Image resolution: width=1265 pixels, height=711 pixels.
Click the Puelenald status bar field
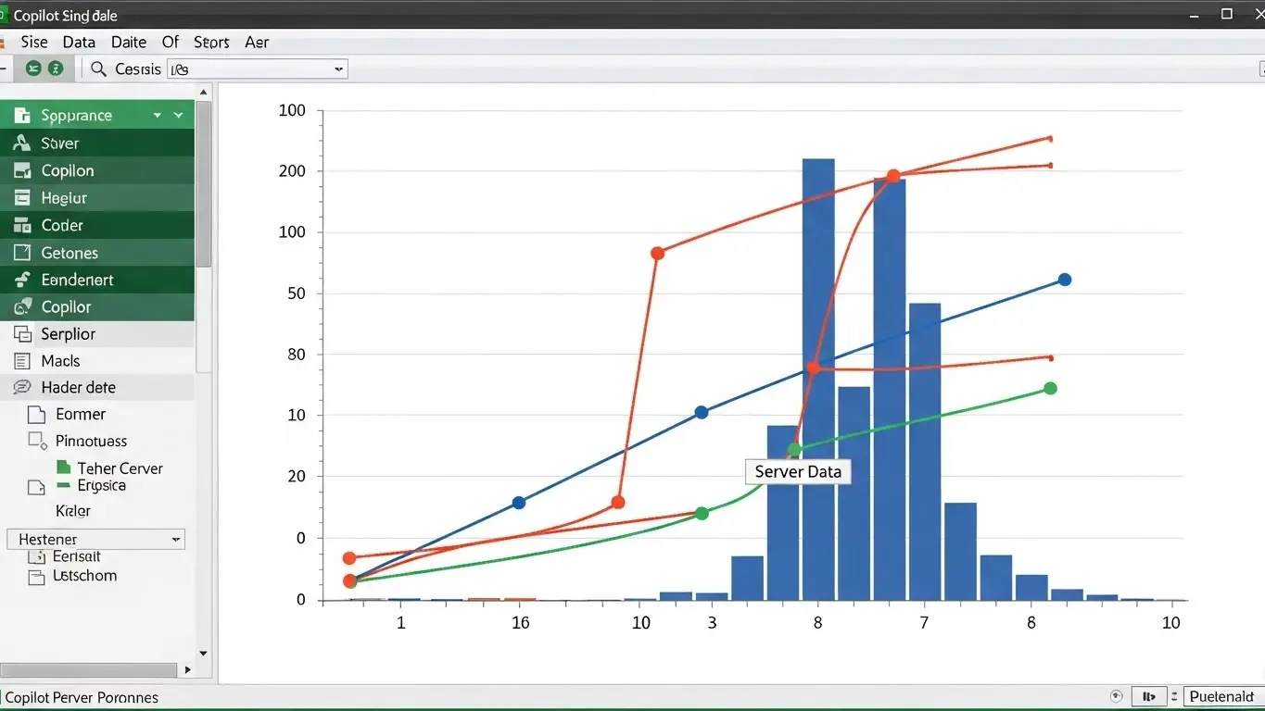pyautogui.click(x=1221, y=697)
